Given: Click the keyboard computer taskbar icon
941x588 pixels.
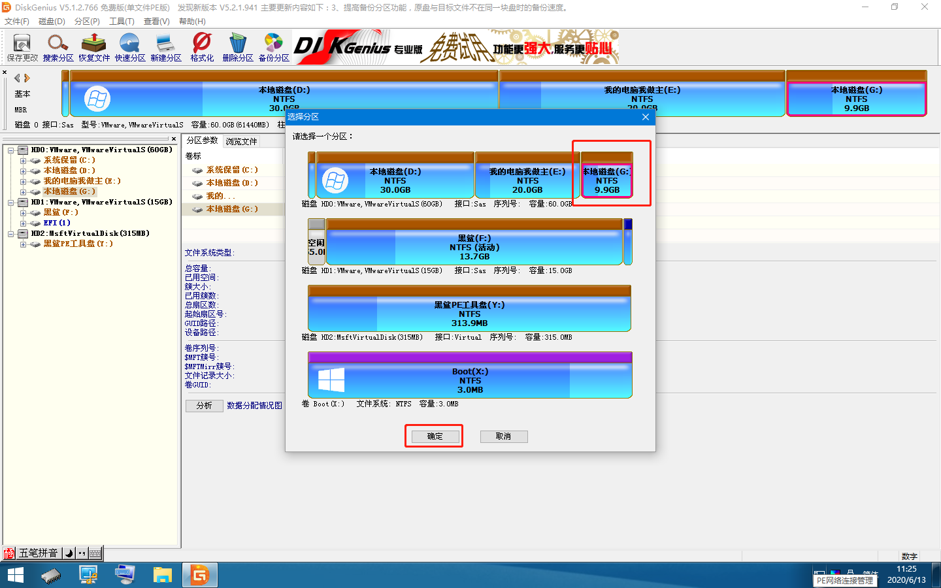Looking at the screenshot, I should point(125,575).
